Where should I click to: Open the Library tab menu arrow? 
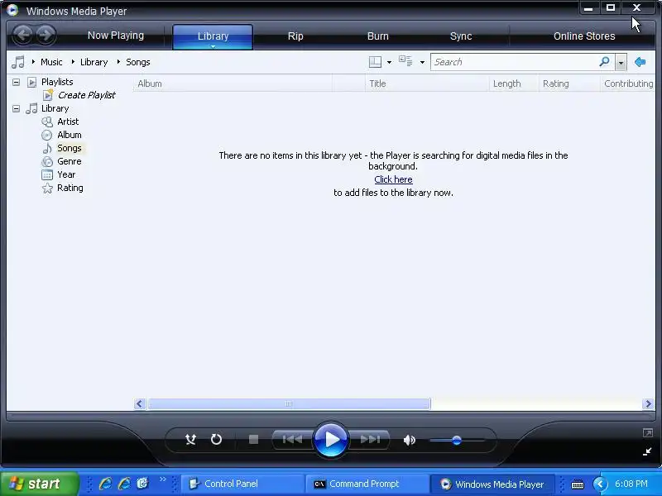pos(213,46)
